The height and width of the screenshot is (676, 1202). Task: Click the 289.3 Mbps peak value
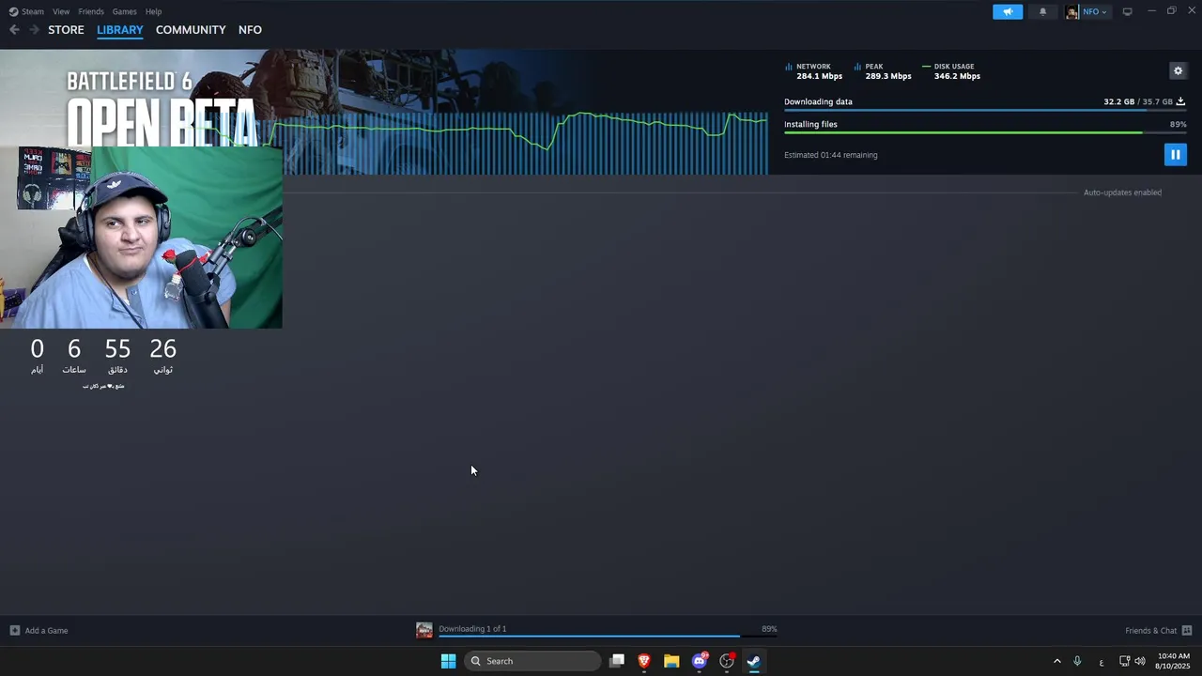(x=887, y=76)
